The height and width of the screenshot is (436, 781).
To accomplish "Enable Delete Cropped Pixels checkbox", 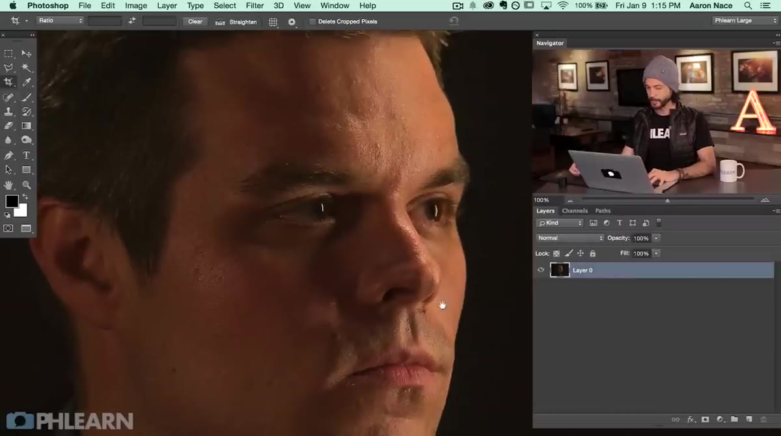I will tap(312, 21).
